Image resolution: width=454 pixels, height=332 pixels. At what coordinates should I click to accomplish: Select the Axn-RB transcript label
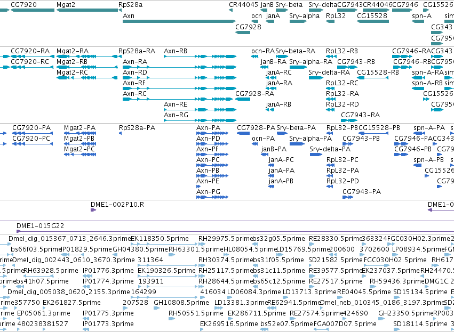click(x=176, y=51)
